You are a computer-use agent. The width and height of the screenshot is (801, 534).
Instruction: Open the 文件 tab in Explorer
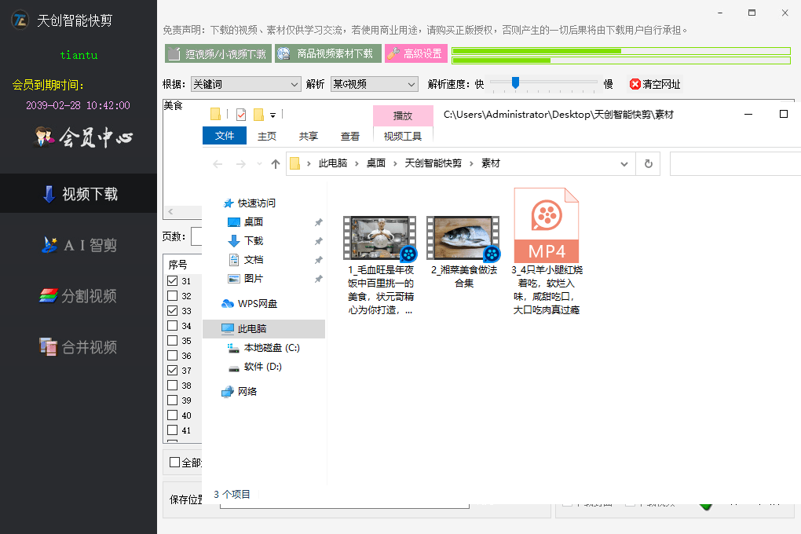(225, 135)
